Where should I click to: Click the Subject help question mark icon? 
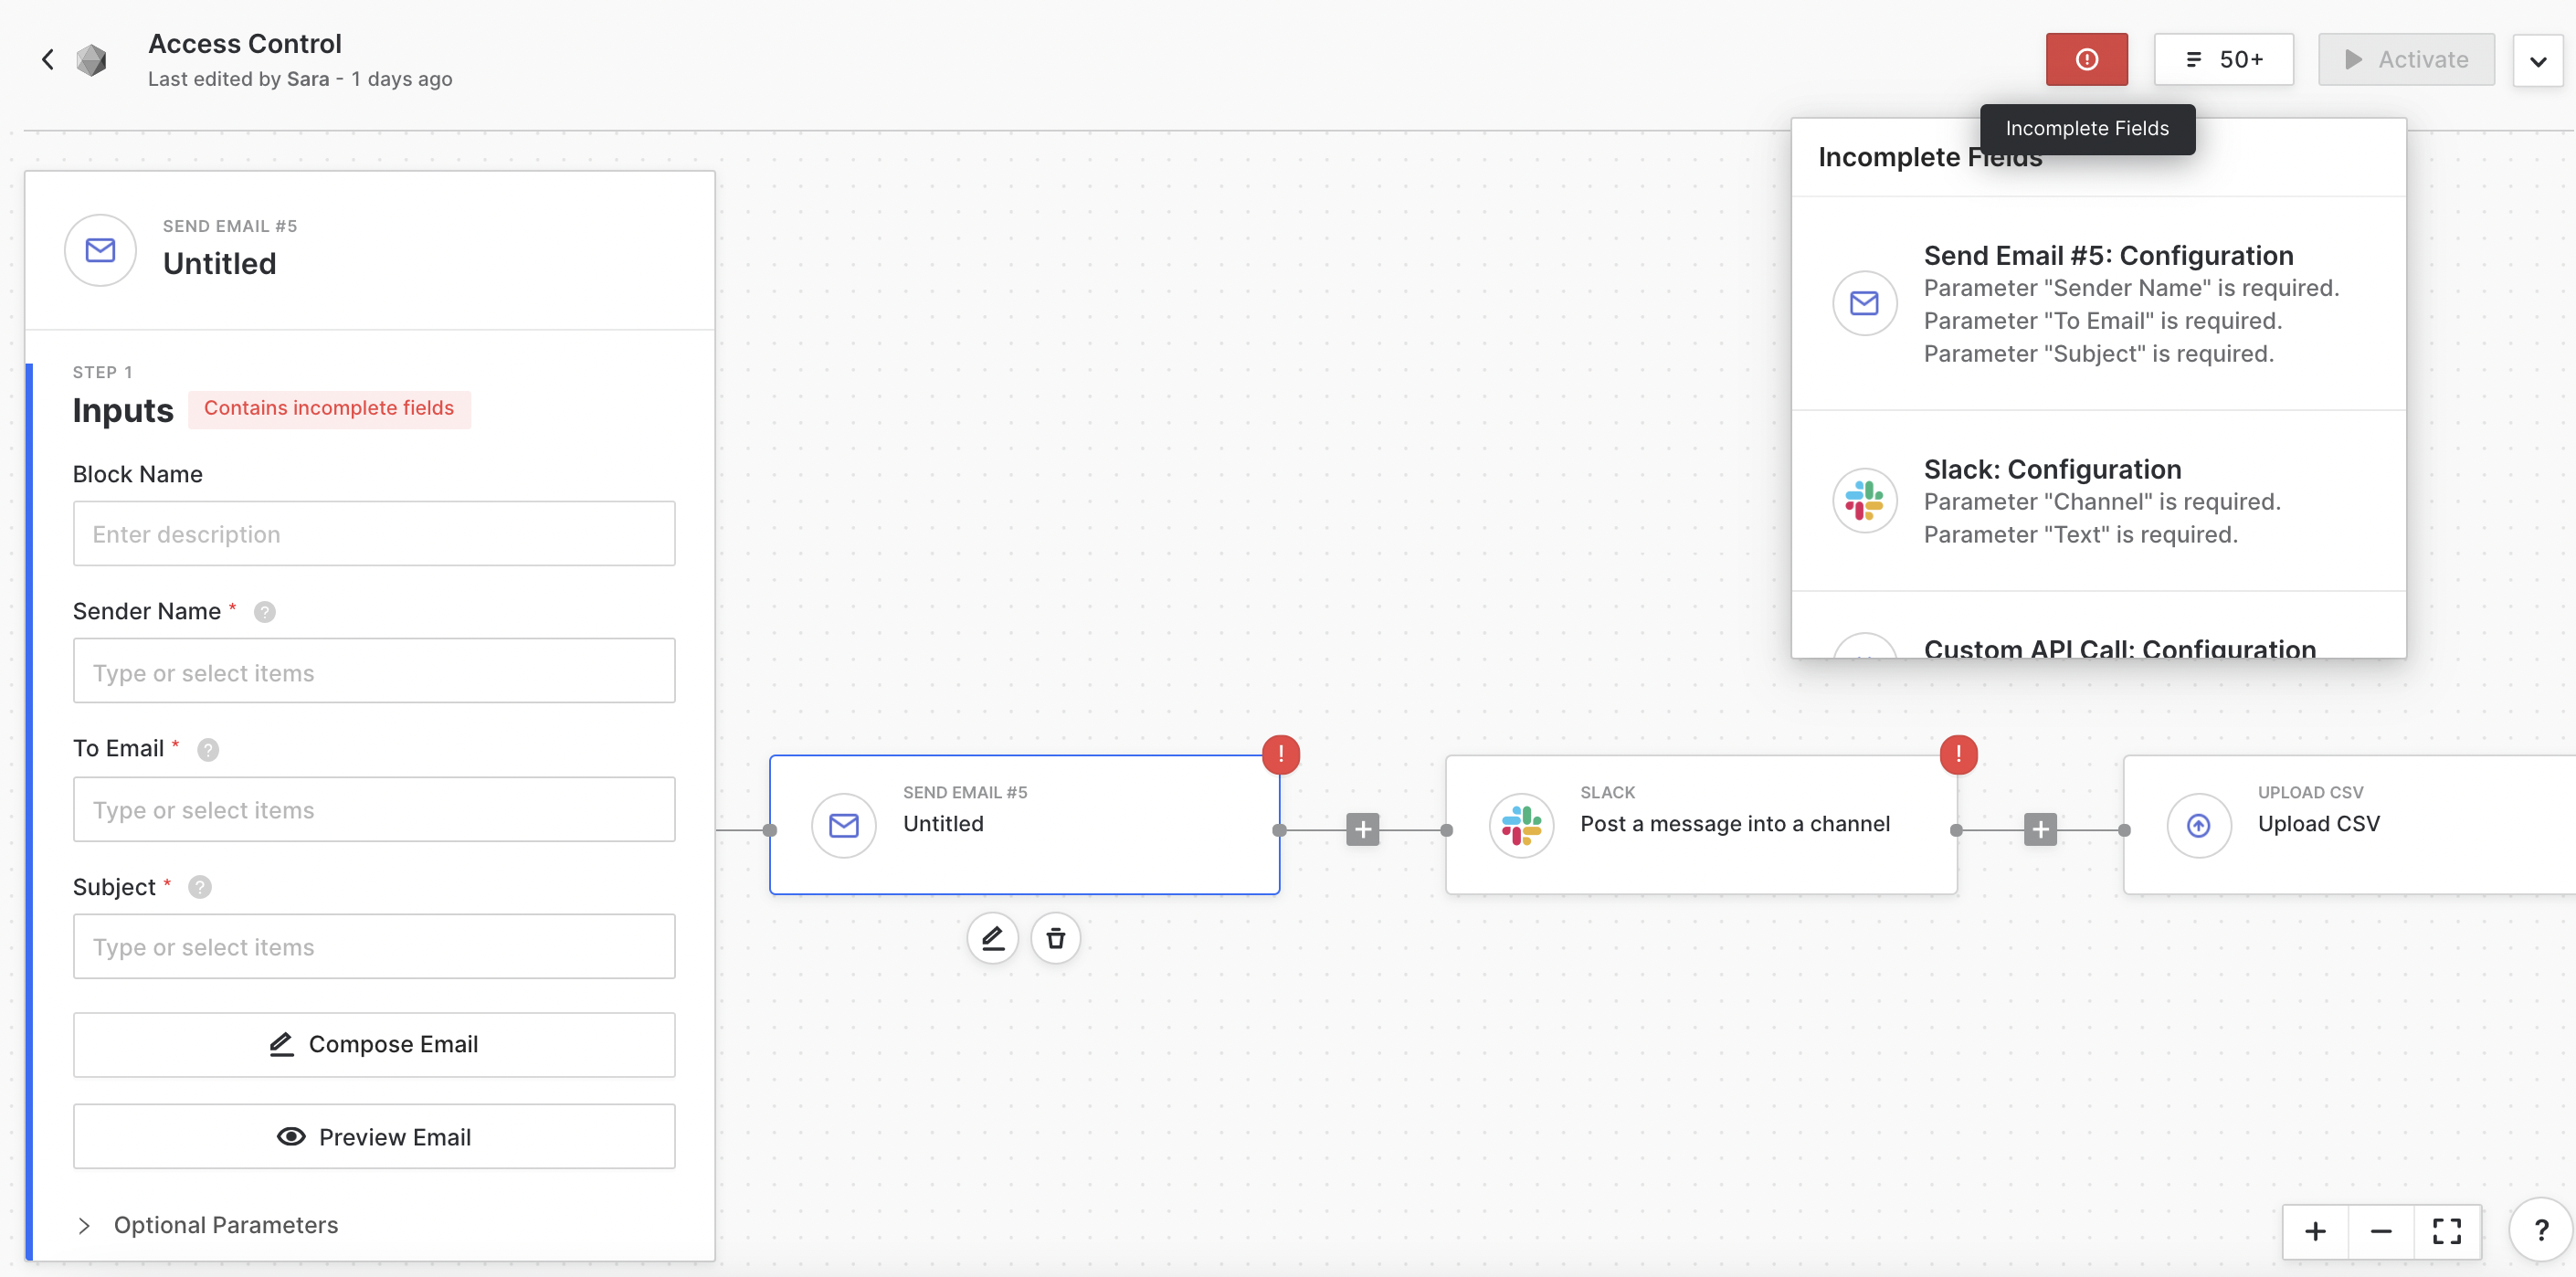tap(200, 888)
